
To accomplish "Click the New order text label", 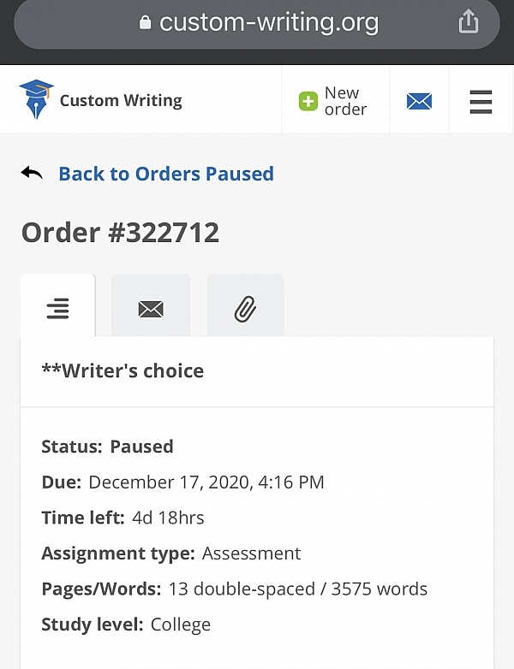I will coord(344,101).
